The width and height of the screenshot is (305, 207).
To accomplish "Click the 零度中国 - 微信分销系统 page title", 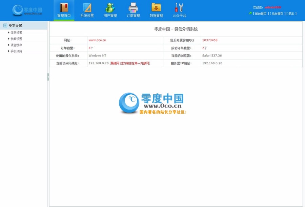I will (x=176, y=29).
